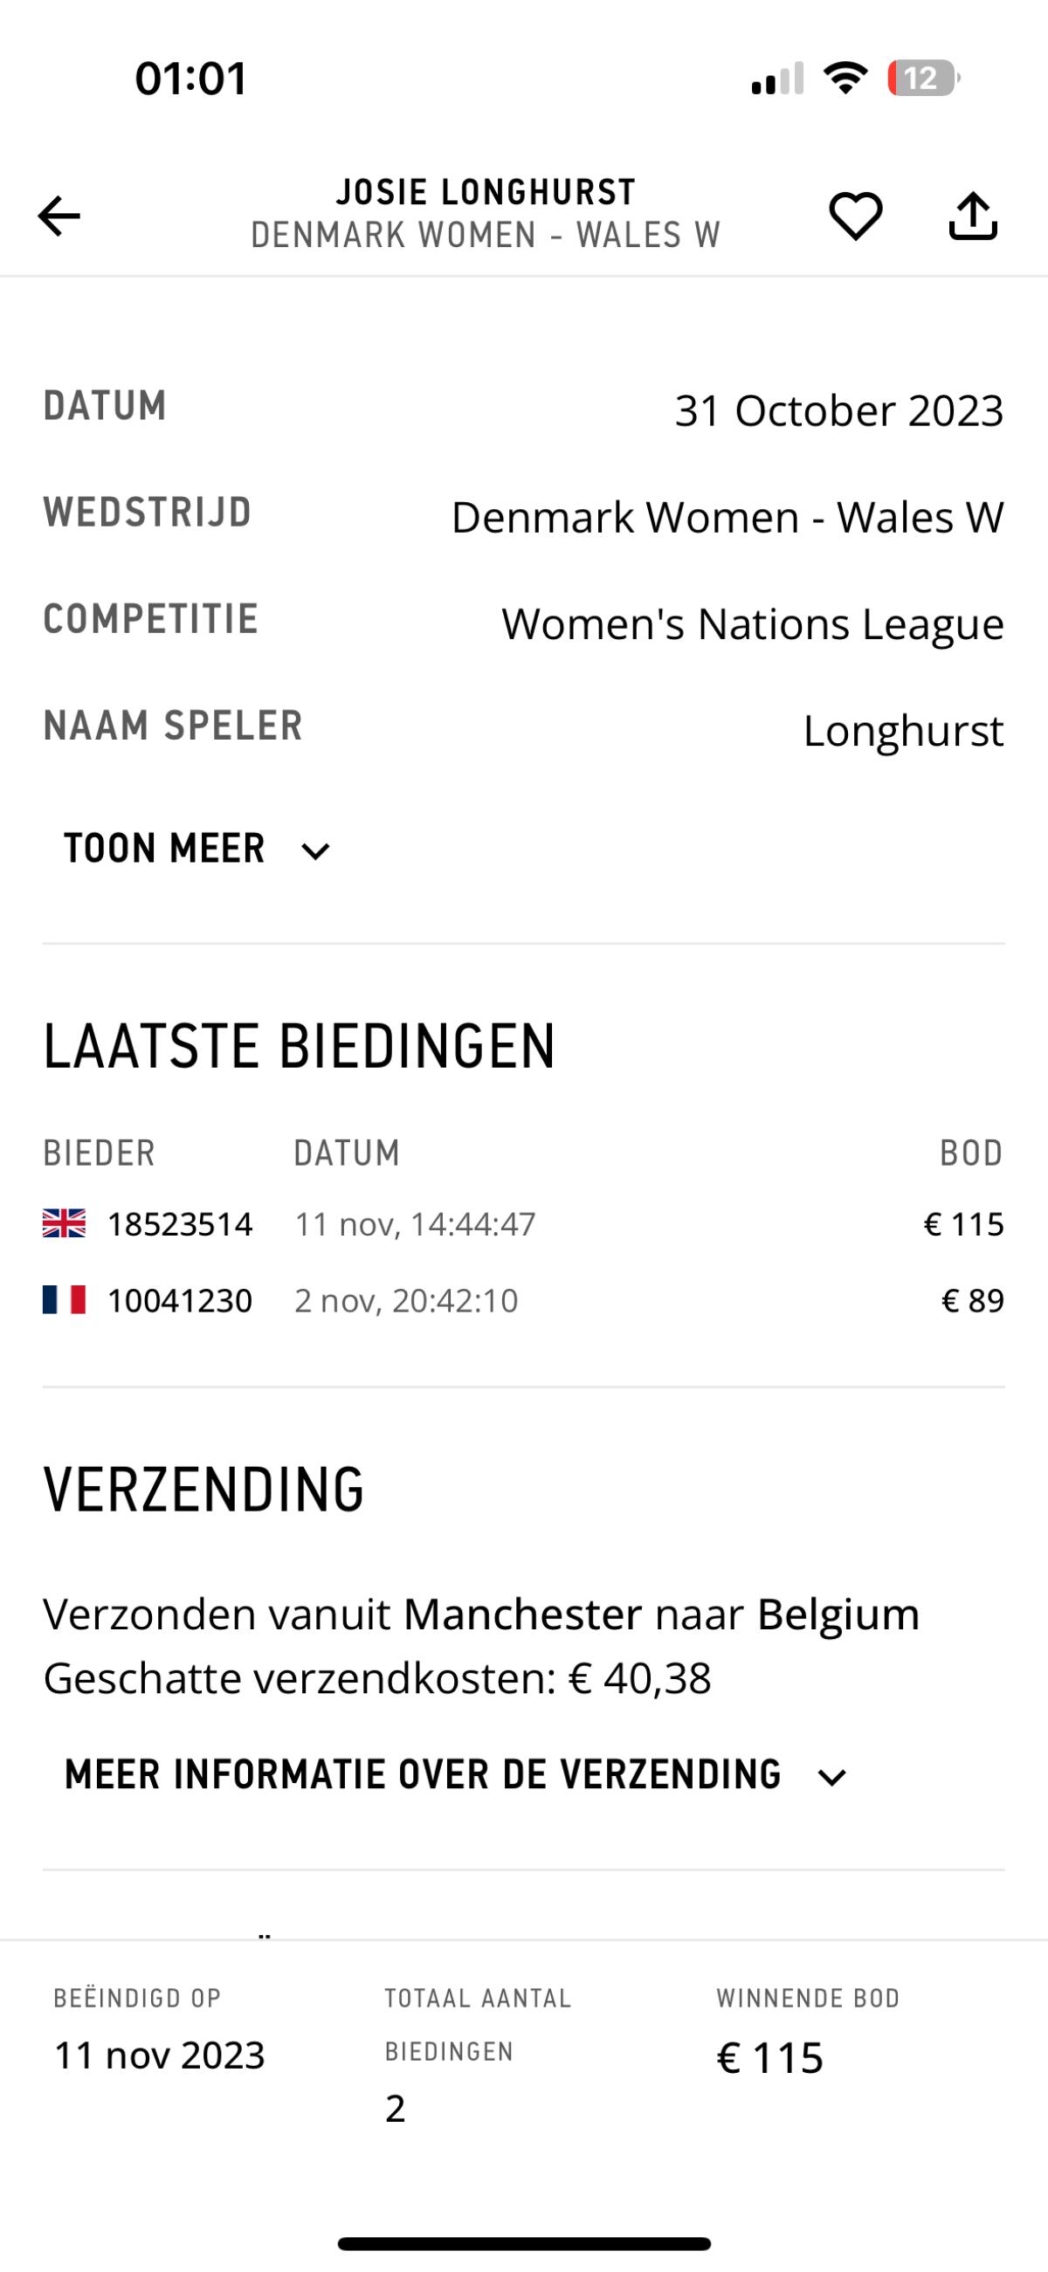Screen dimensions: 1048x2272
Task: Favorite this item with the heart icon
Action: (x=855, y=216)
